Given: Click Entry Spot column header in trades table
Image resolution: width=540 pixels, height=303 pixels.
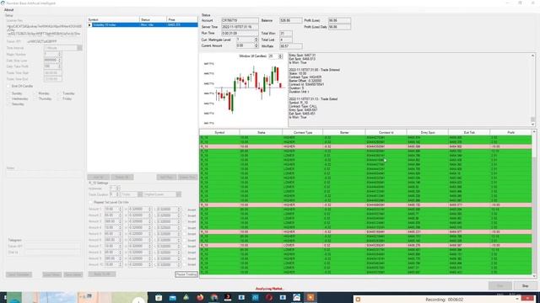Looking at the screenshot, I should (x=428, y=132).
